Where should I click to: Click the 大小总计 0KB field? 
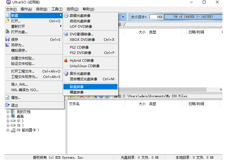pos(156,17)
